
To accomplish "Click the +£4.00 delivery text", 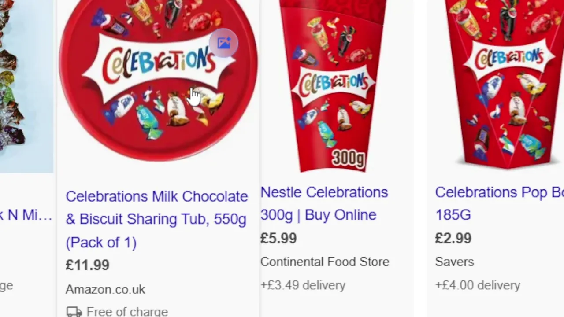I will pyautogui.click(x=478, y=285).
